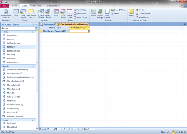Click The Hunger Games (2012) cell
The image size is (187, 134).
(56, 31)
